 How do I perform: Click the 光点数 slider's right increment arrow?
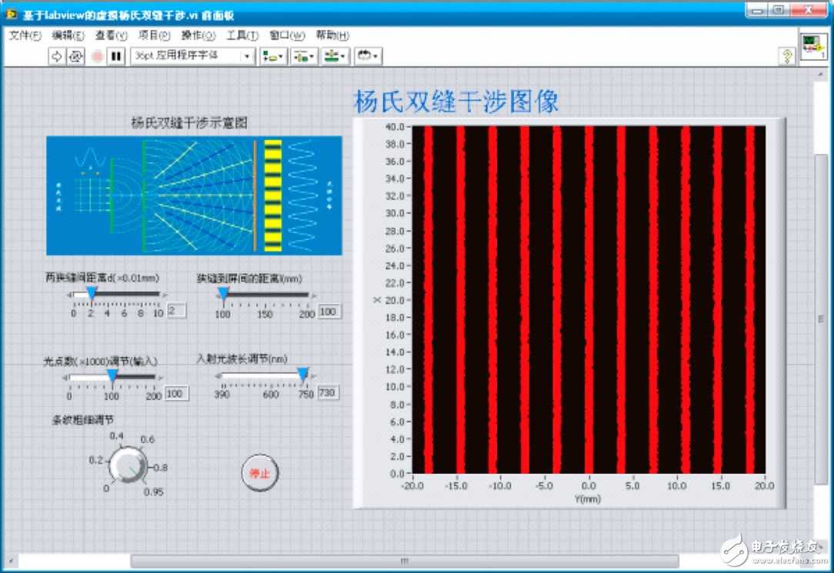[x=161, y=378]
